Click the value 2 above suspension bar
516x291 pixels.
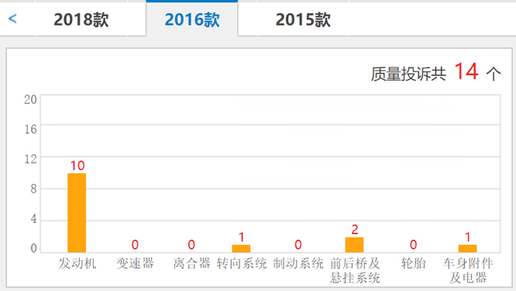pos(355,230)
